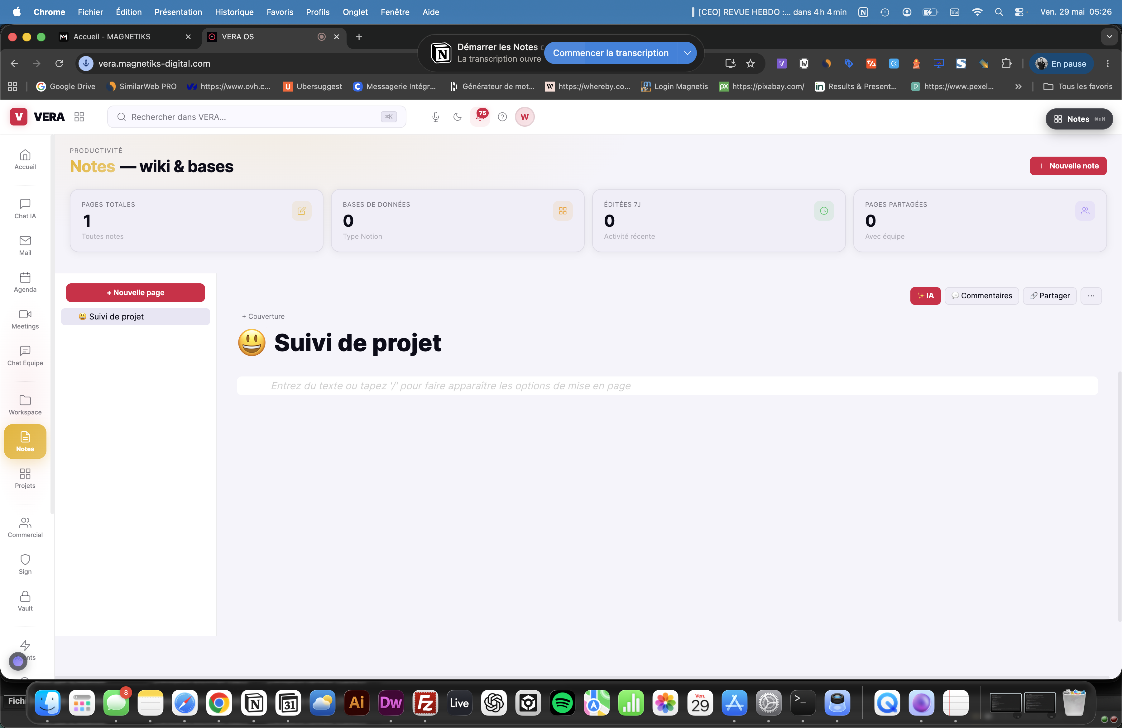Open Accueil in the VERA sidebar
Viewport: 1122px width, 728px height.
(25, 159)
